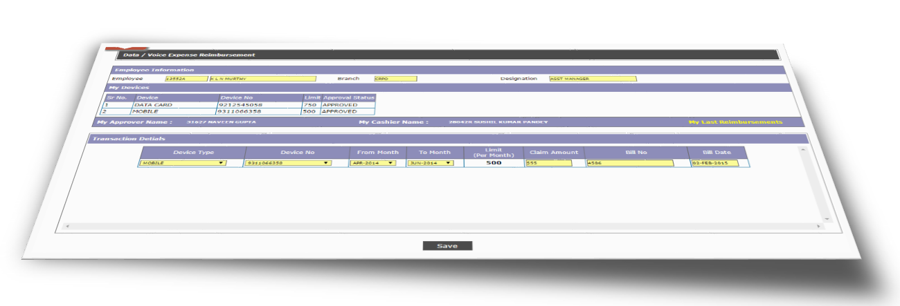Click the Bill Date field
Viewport: 900px width, 306px height.
click(714, 163)
